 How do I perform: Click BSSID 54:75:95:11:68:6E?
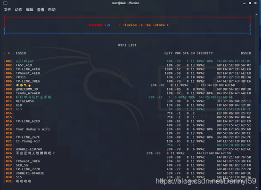(216, 97)
